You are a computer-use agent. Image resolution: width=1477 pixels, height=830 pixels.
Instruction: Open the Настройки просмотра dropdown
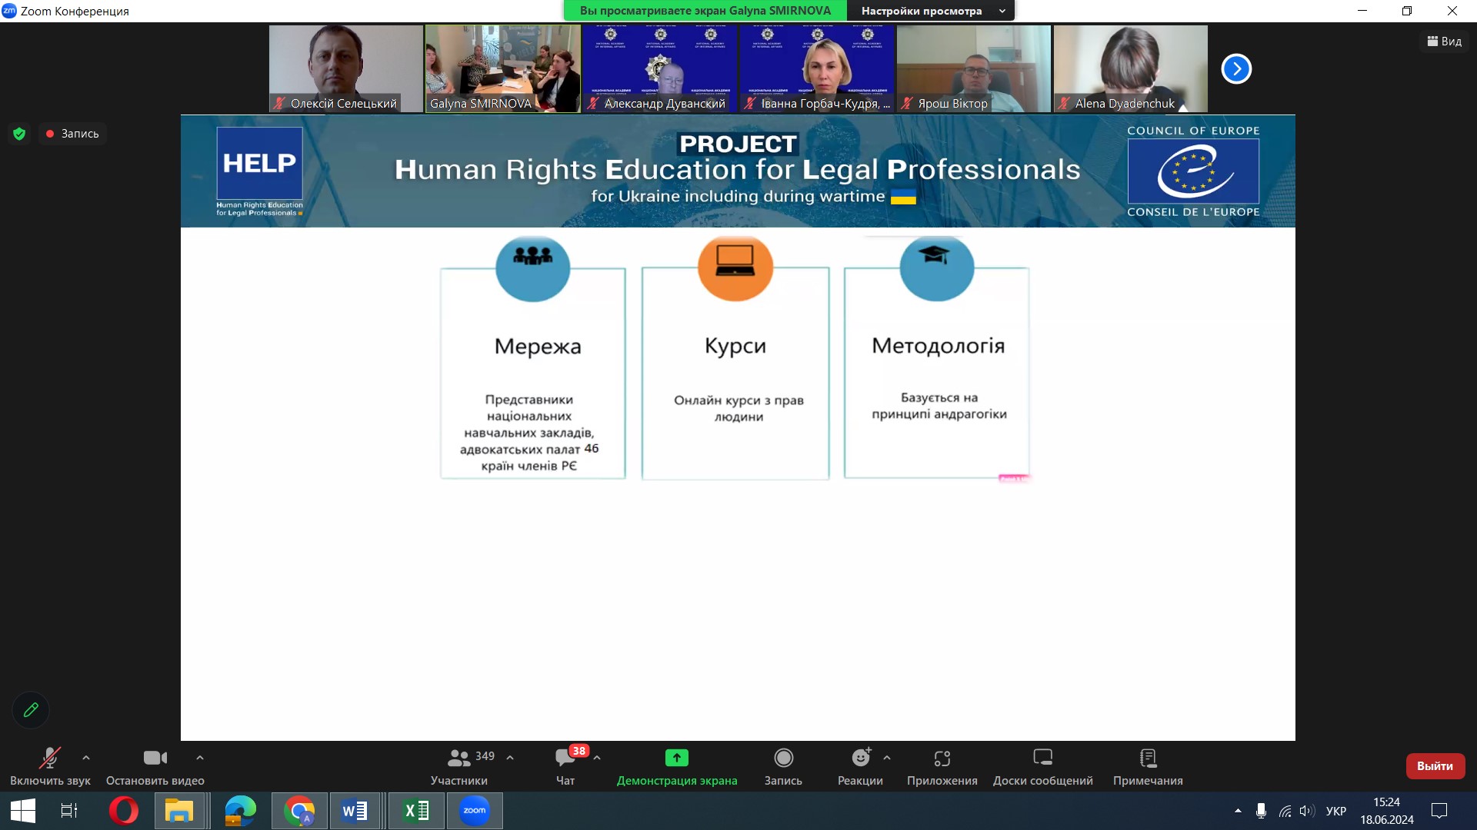point(931,11)
